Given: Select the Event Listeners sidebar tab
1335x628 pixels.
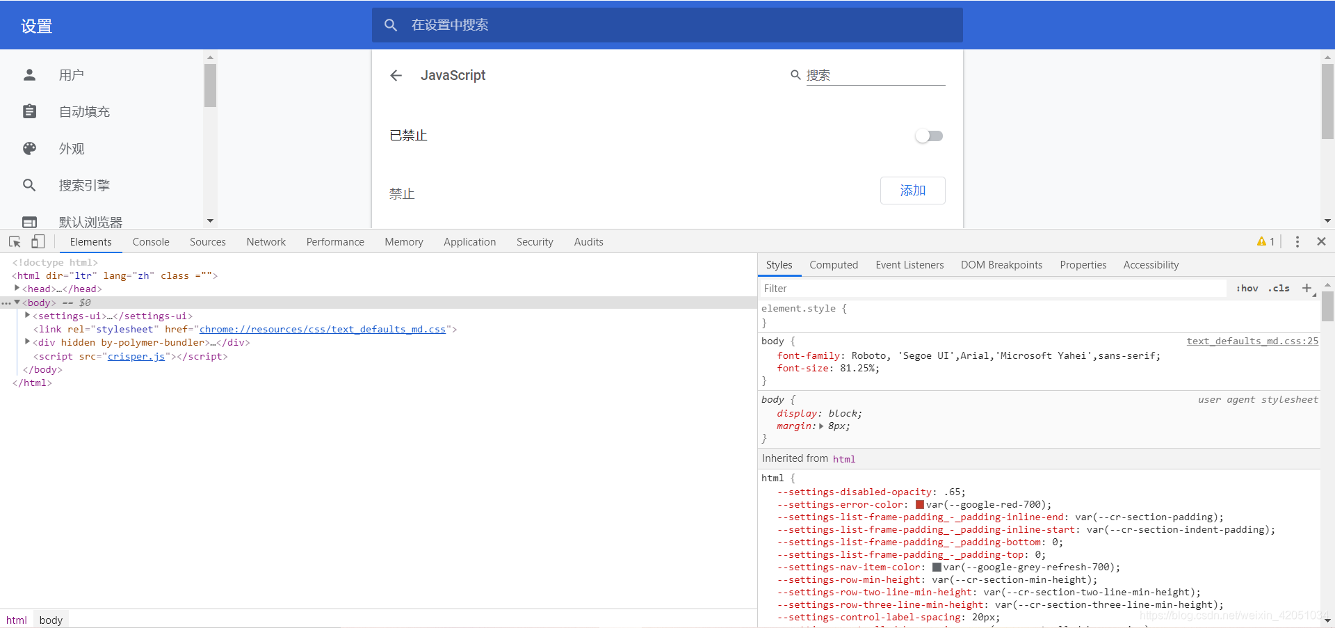Looking at the screenshot, I should click(909, 265).
